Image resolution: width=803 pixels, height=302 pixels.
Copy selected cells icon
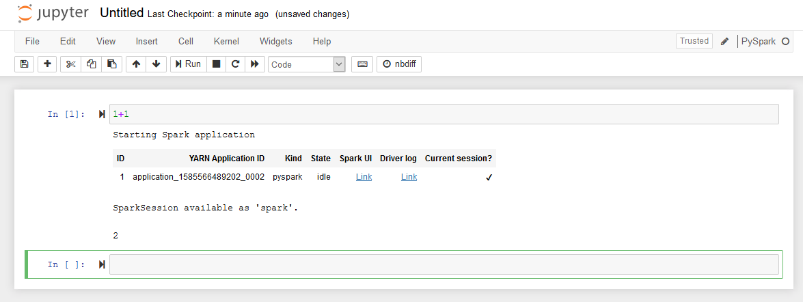[91, 64]
